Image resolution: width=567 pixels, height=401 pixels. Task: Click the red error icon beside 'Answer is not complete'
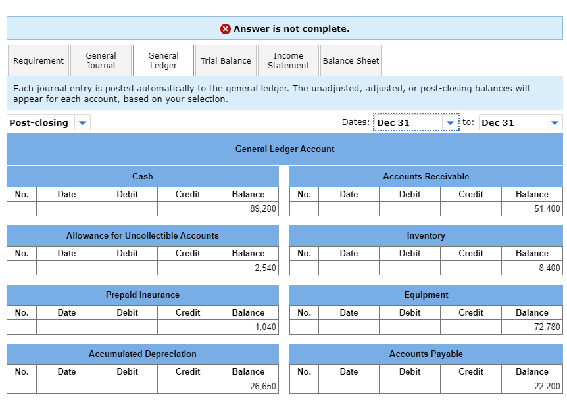click(226, 28)
